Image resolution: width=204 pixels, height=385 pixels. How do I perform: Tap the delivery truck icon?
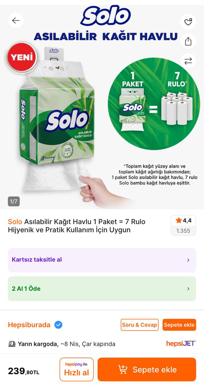[x=12, y=344]
